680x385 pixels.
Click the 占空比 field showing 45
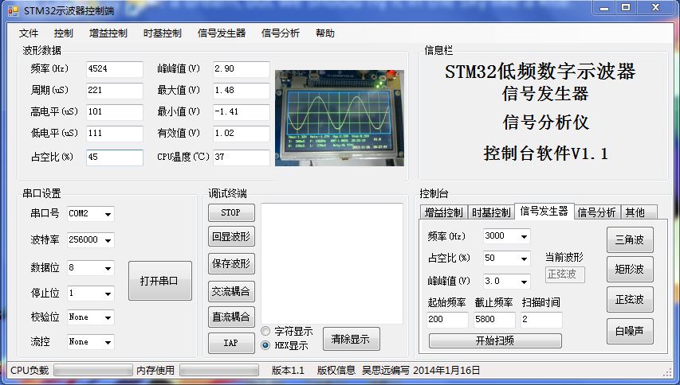point(115,157)
